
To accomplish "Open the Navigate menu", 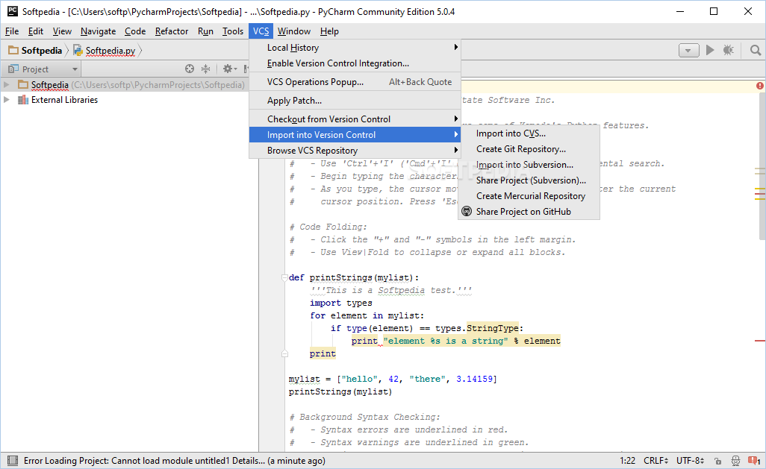I will pos(99,31).
